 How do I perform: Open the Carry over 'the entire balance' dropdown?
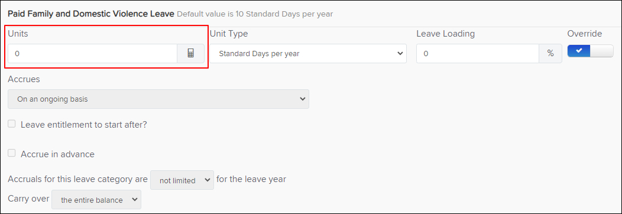point(96,200)
